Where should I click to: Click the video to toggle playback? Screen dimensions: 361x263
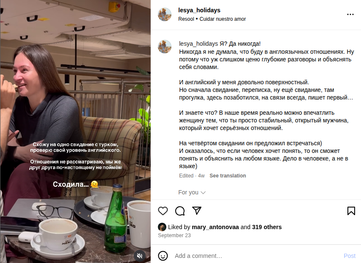point(75,106)
